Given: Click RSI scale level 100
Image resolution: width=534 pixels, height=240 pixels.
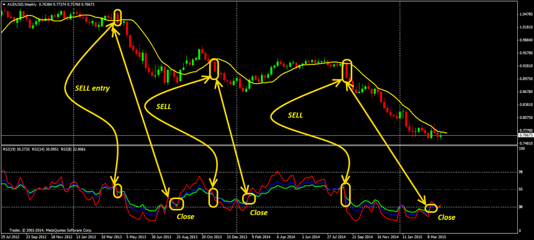Looking at the screenshot, I should pos(522,148).
